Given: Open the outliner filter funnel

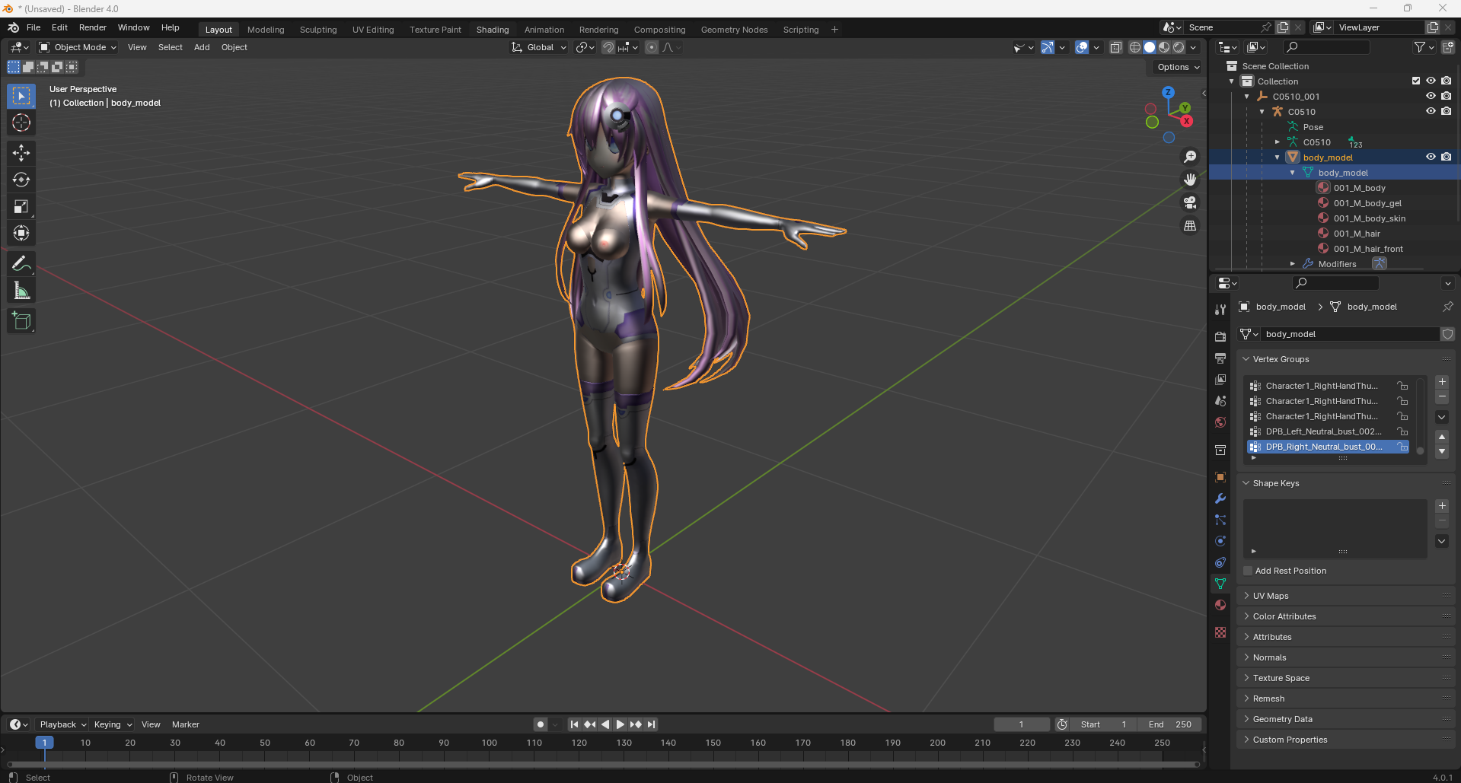Looking at the screenshot, I should click(1423, 47).
